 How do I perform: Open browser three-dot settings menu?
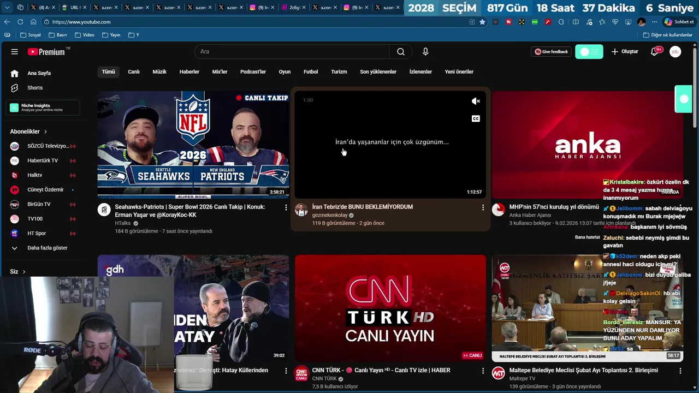click(x=654, y=22)
